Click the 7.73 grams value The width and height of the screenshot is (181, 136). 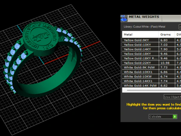pos(164,67)
